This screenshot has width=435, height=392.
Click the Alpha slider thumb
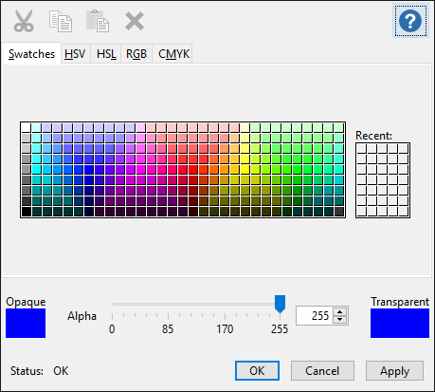280,304
